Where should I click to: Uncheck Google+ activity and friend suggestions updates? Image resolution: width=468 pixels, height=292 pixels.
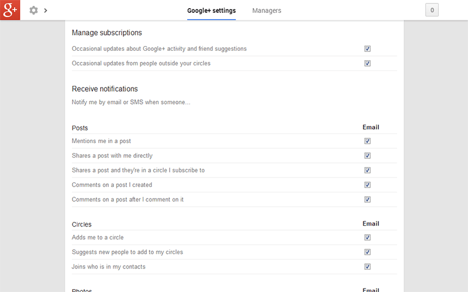(367, 48)
